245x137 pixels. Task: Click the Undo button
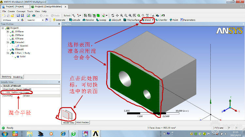click(44, 16)
